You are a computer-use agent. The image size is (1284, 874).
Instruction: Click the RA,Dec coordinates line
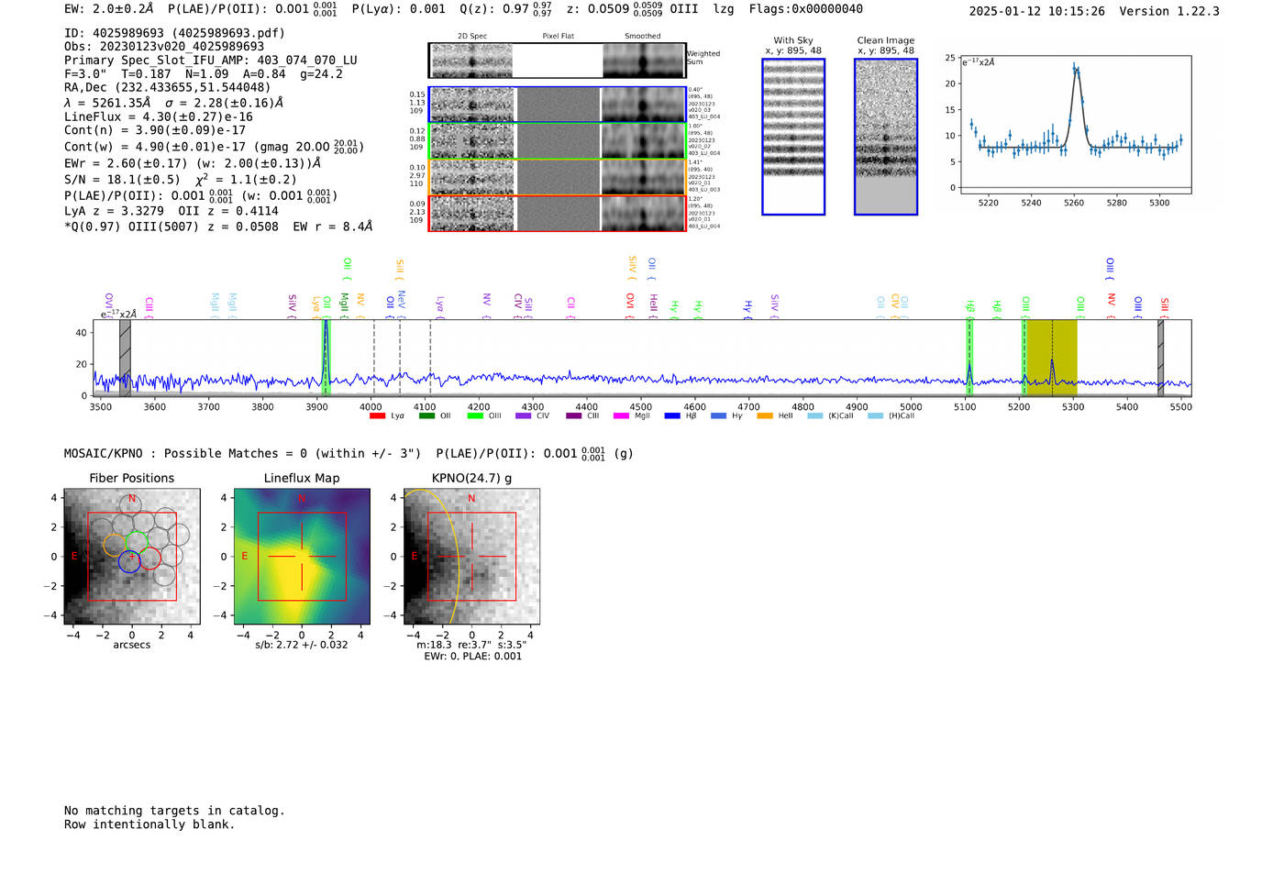(168, 88)
